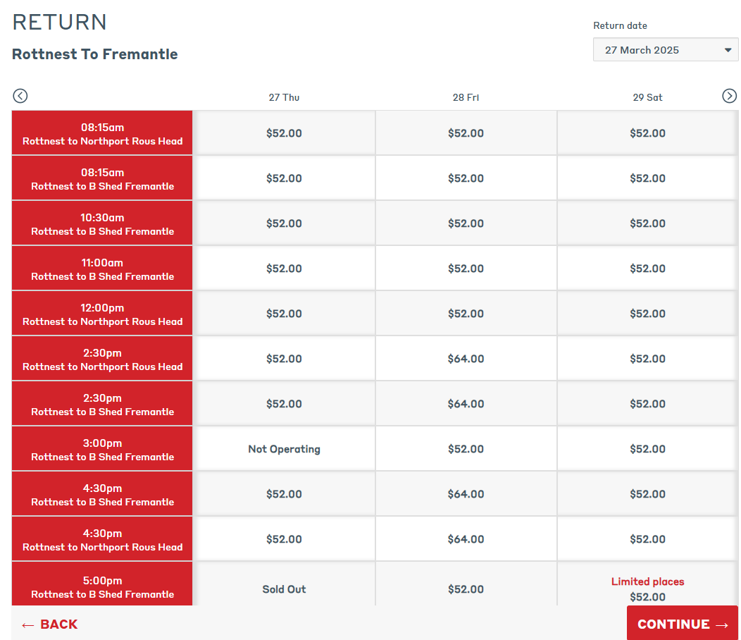Screen dimensions: 741x640
Task: Select 3:00pm fare on 28 Fri
Action: tap(466, 449)
